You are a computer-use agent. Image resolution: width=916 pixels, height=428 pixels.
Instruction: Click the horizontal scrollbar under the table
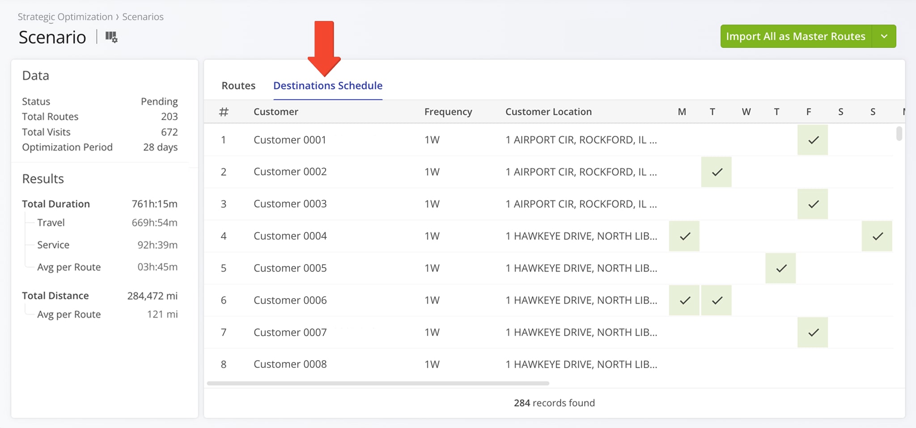click(x=378, y=383)
